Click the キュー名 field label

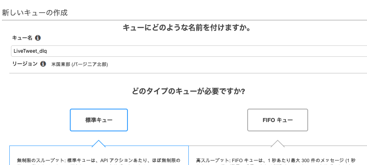(x=22, y=38)
